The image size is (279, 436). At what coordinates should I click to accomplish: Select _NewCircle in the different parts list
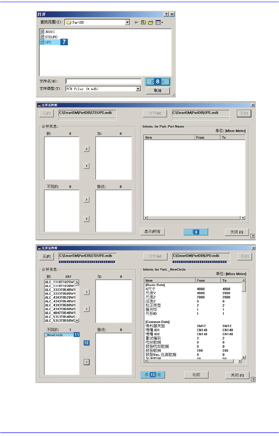[x=55, y=335]
